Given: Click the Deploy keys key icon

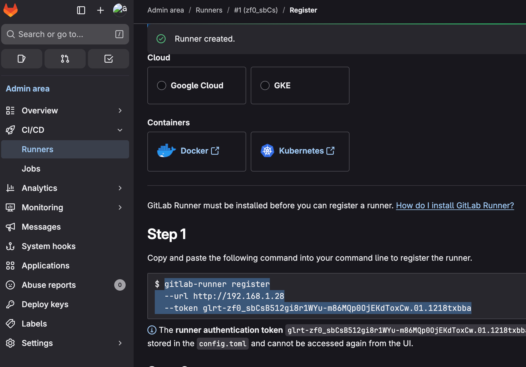Looking at the screenshot, I should 10,304.
